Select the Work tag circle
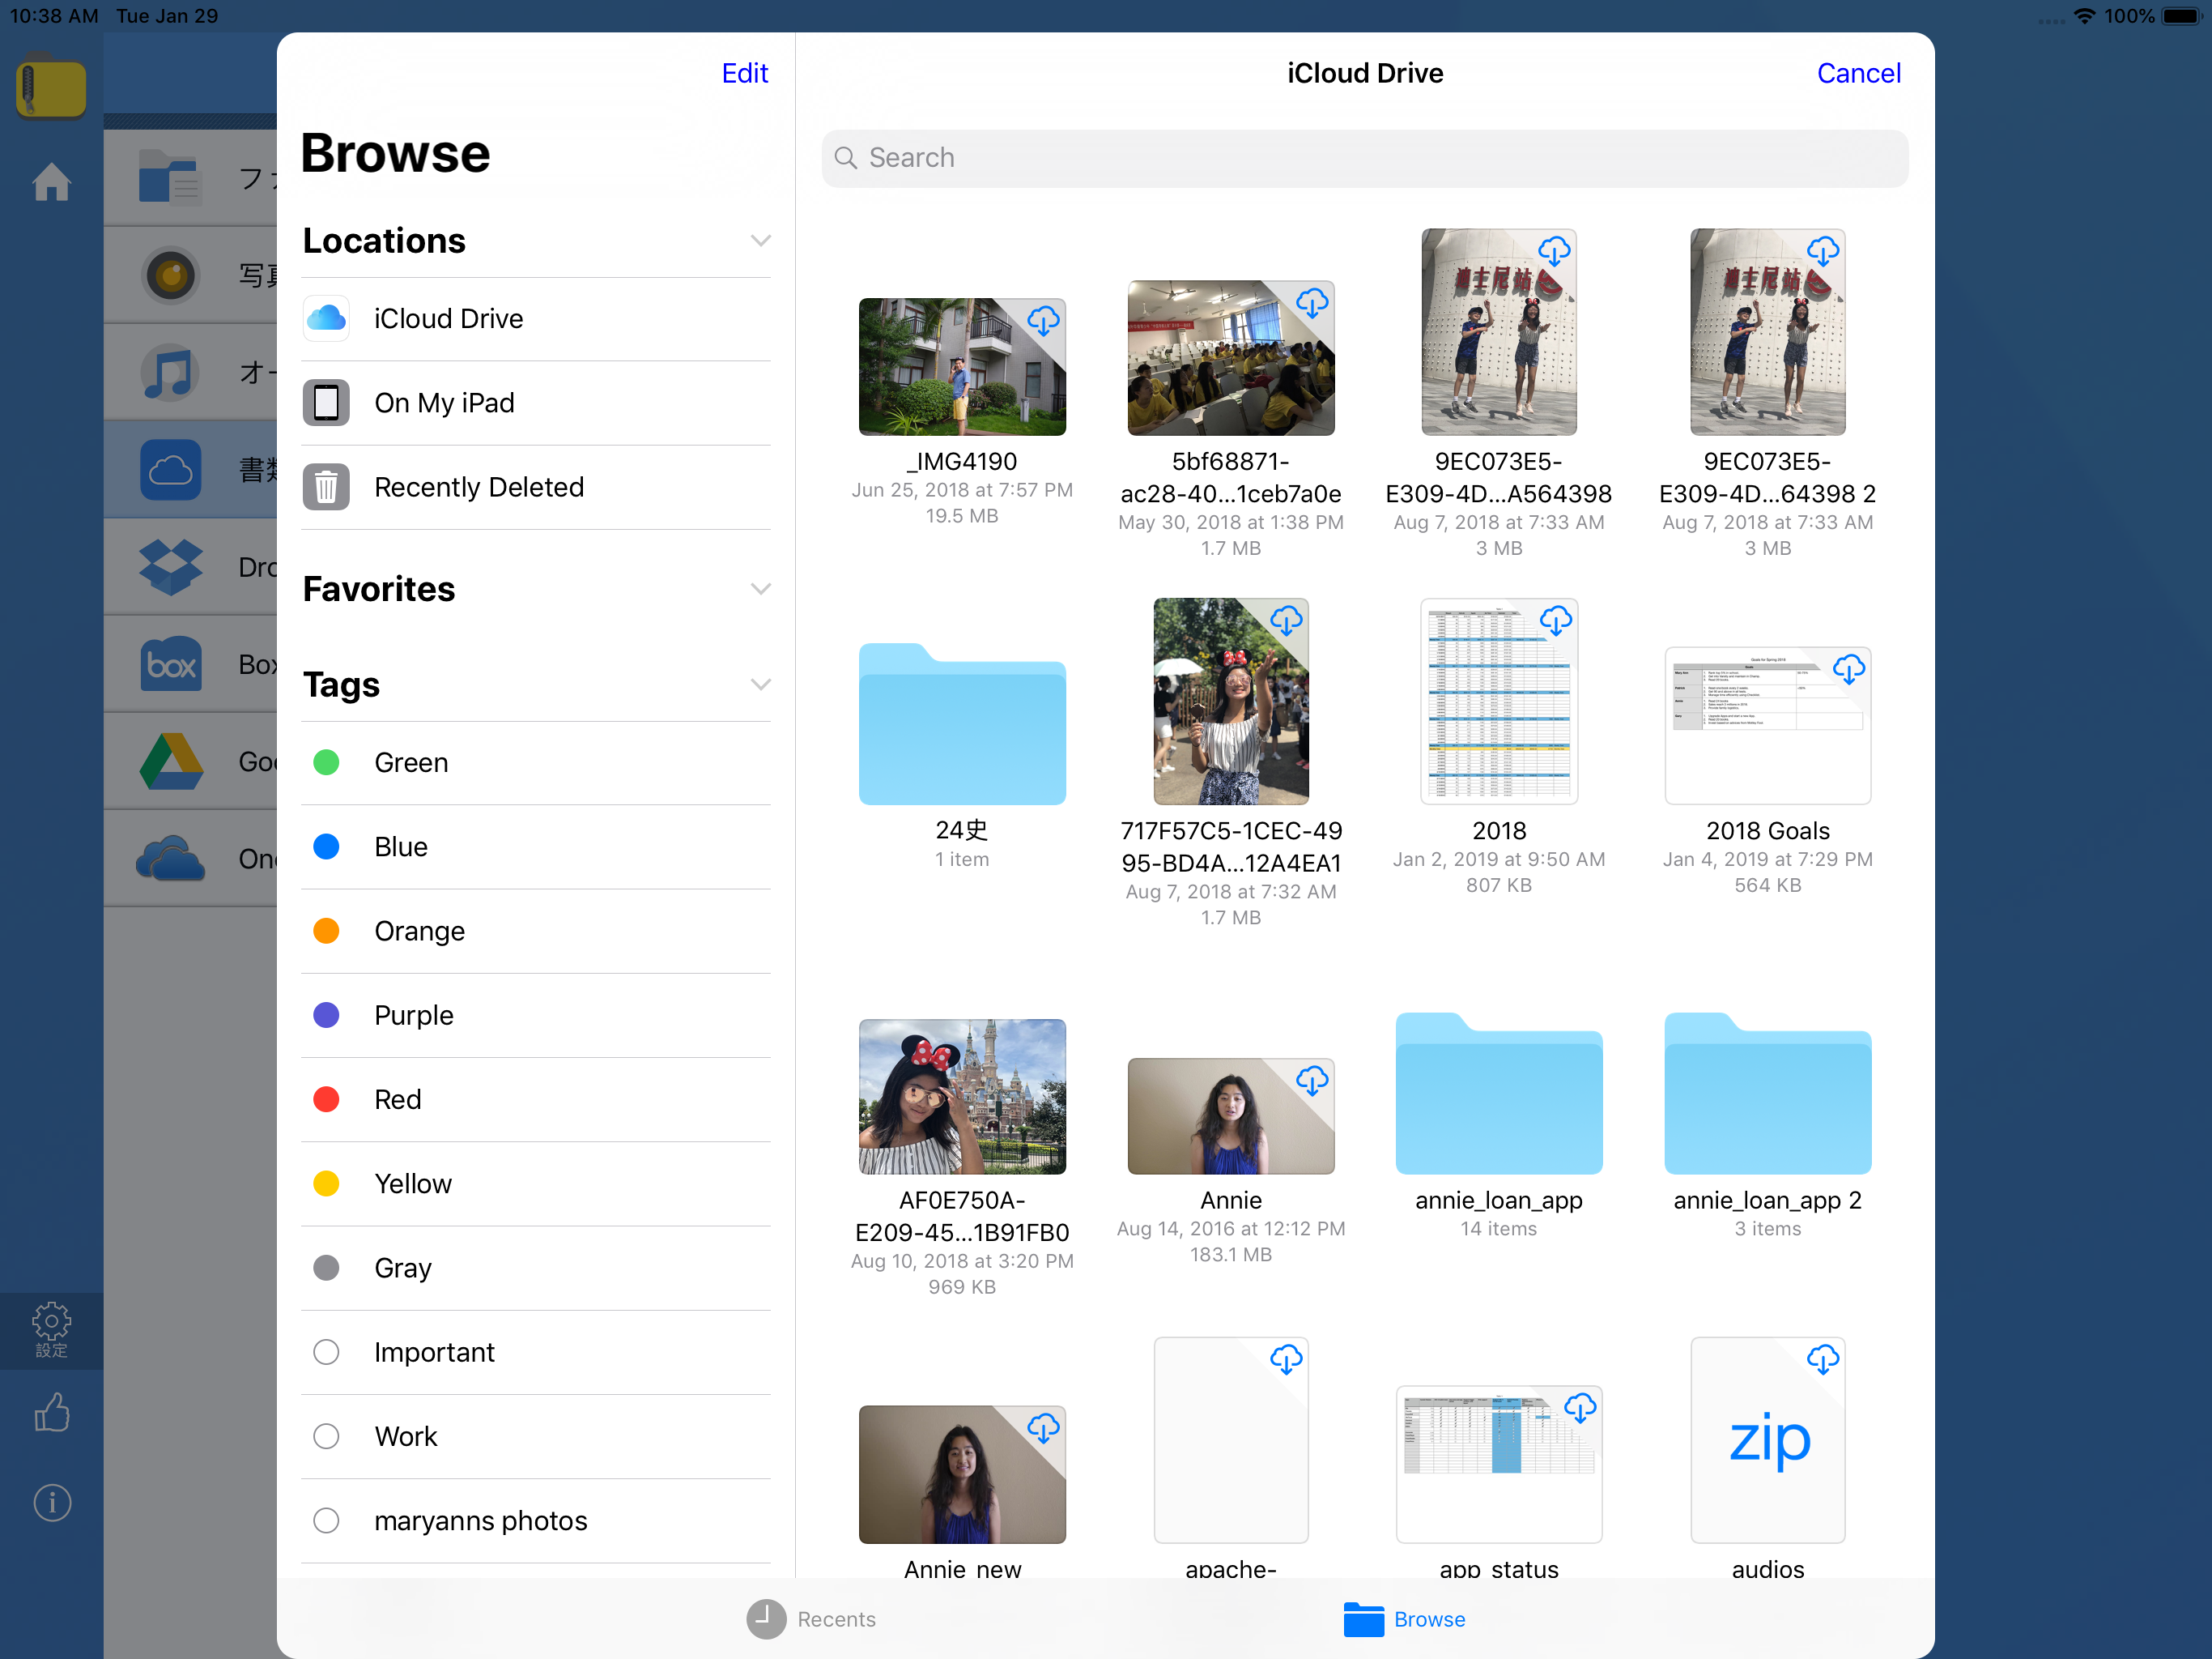This screenshot has height=1659, width=2212. point(326,1436)
